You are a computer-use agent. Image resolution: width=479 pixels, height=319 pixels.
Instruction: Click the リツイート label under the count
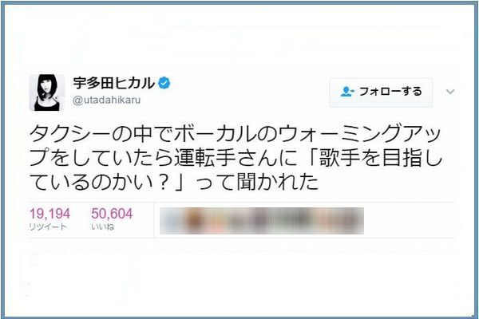[x=48, y=226]
